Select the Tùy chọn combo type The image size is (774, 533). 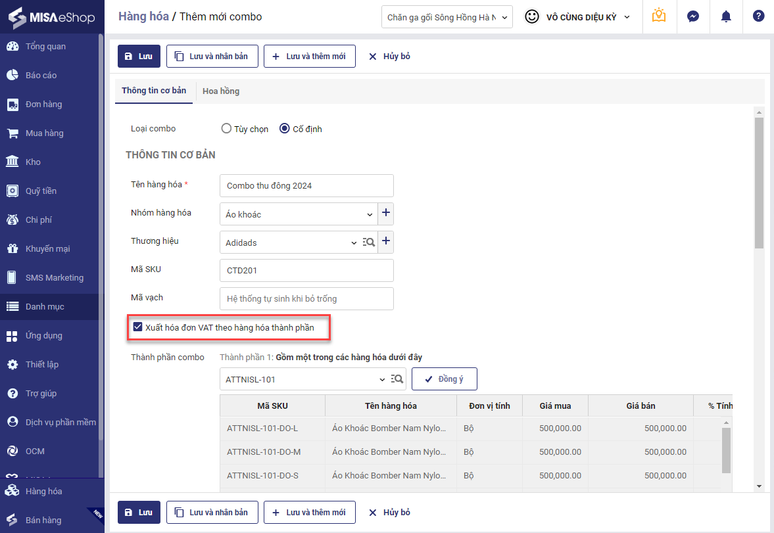(227, 129)
